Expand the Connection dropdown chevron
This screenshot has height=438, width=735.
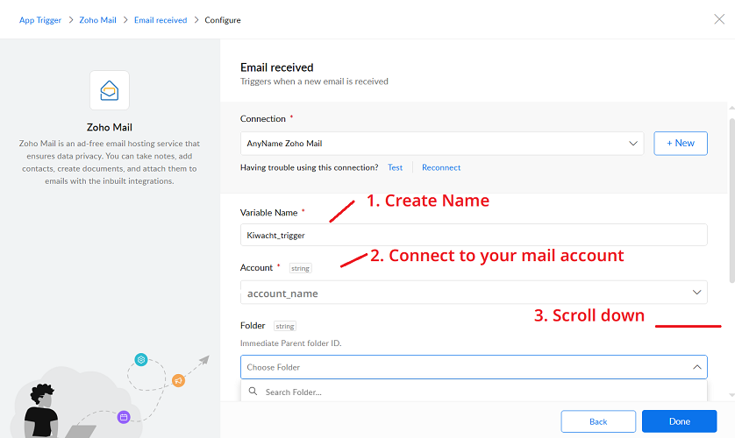coord(633,143)
